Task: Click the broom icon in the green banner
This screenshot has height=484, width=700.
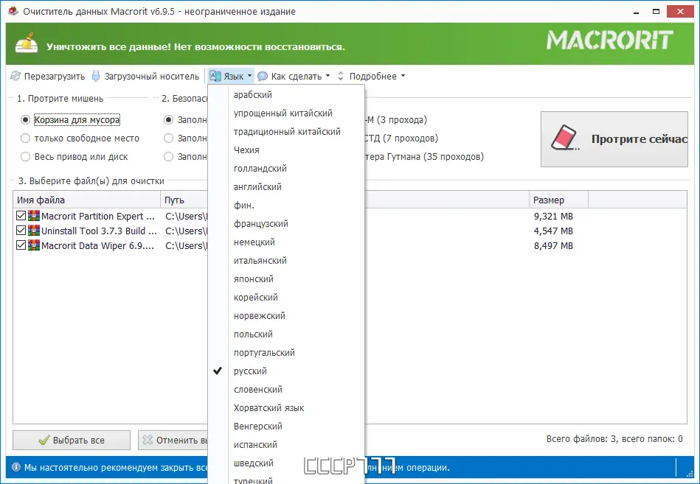Action: pyautogui.click(x=27, y=43)
